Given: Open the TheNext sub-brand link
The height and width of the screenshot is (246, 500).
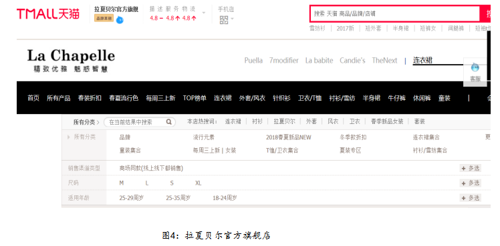Looking at the screenshot, I should (384, 61).
